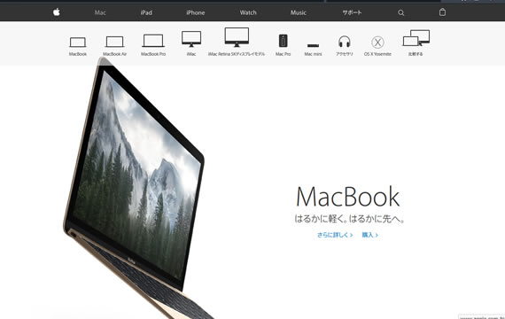Go to the iPhone menu item
The width and height of the screenshot is (505, 319).
196,12
